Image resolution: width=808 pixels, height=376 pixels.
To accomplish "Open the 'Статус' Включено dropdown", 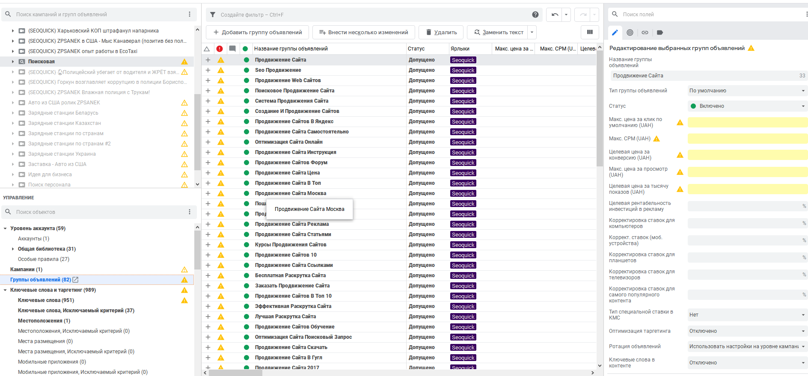I will click(747, 106).
